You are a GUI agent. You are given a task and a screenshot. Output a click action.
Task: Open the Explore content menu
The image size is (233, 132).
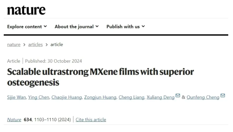click(x=27, y=27)
